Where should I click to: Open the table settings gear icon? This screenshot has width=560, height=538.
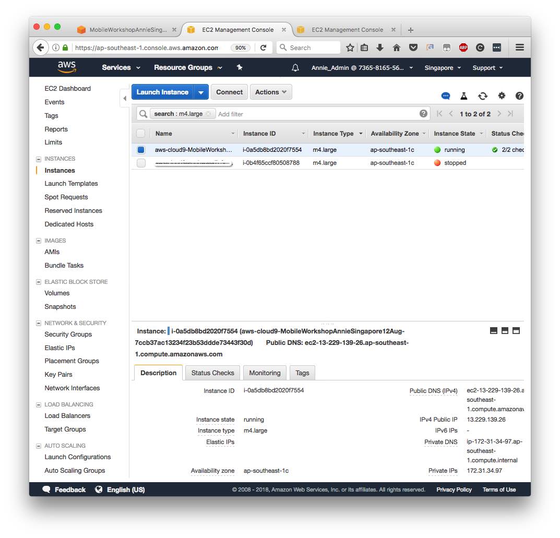click(x=502, y=95)
